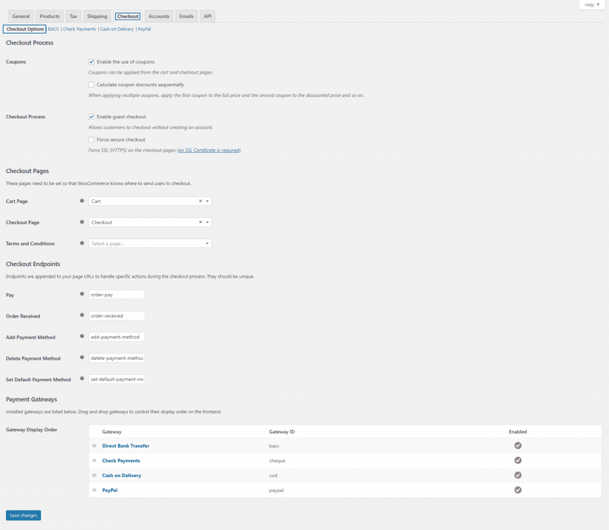Click help tooltip icon beside Cart Page
Image resolution: width=609 pixels, height=530 pixels.
[x=82, y=201]
